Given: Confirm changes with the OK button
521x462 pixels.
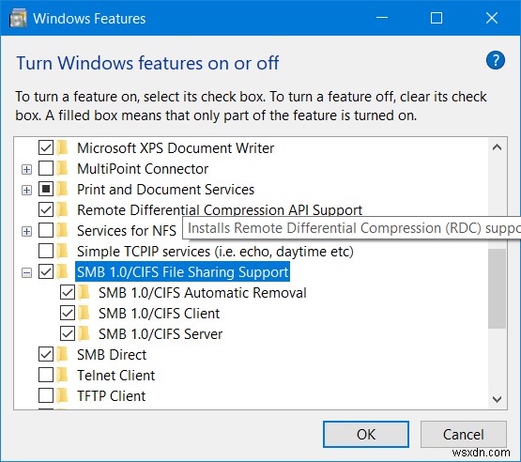Looking at the screenshot, I should click(x=366, y=435).
